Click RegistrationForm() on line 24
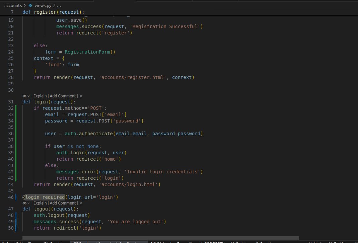 [x=90, y=52]
